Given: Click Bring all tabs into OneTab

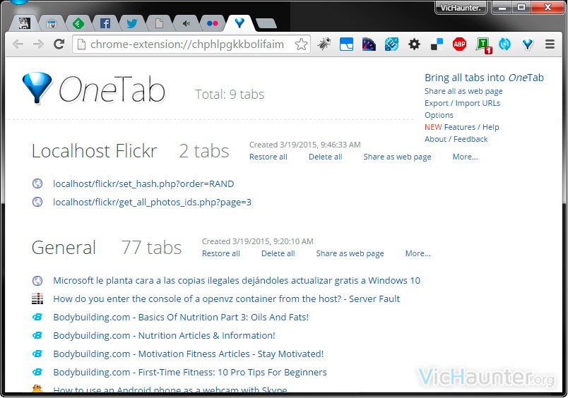Looking at the screenshot, I should tap(484, 78).
